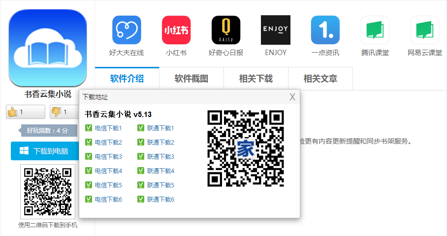Switch to the 相关文章 tab
This screenshot has width=447, height=236.
click(x=320, y=79)
